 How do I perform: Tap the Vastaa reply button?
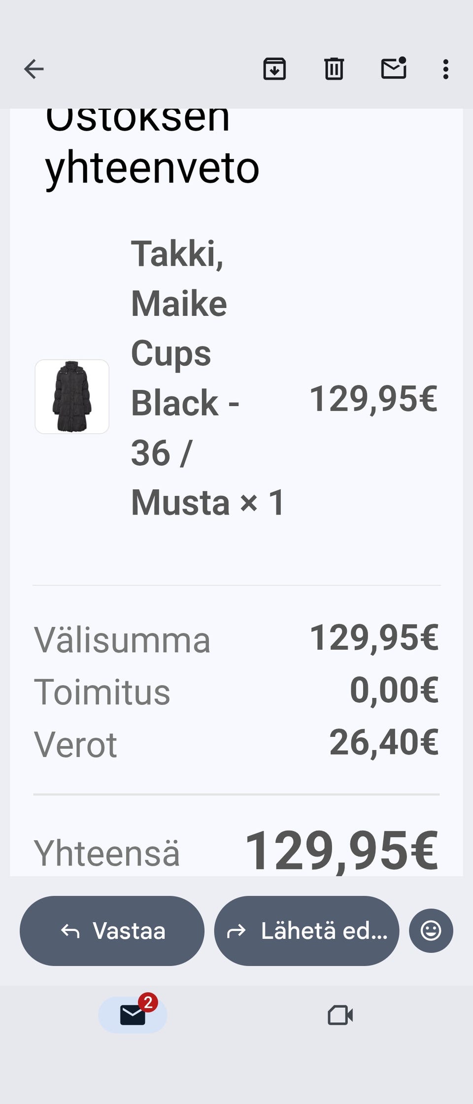(112, 931)
